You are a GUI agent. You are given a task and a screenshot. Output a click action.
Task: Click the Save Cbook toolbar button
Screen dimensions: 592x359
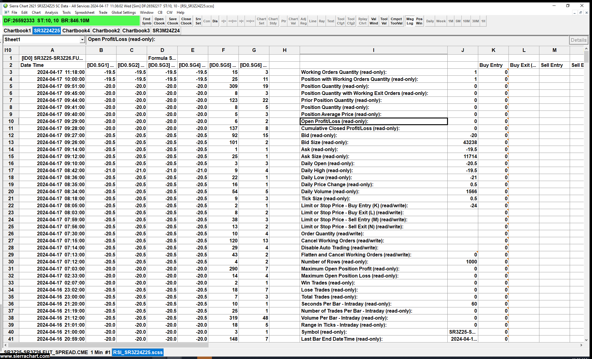click(x=172, y=21)
